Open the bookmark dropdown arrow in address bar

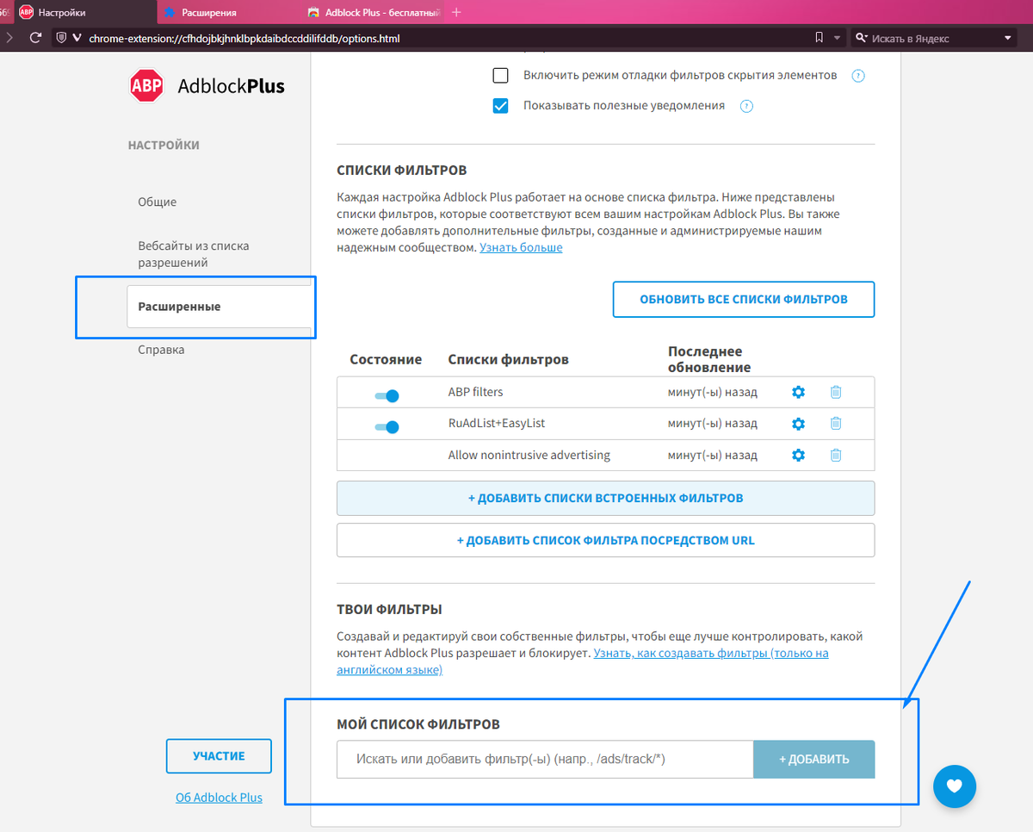(838, 38)
